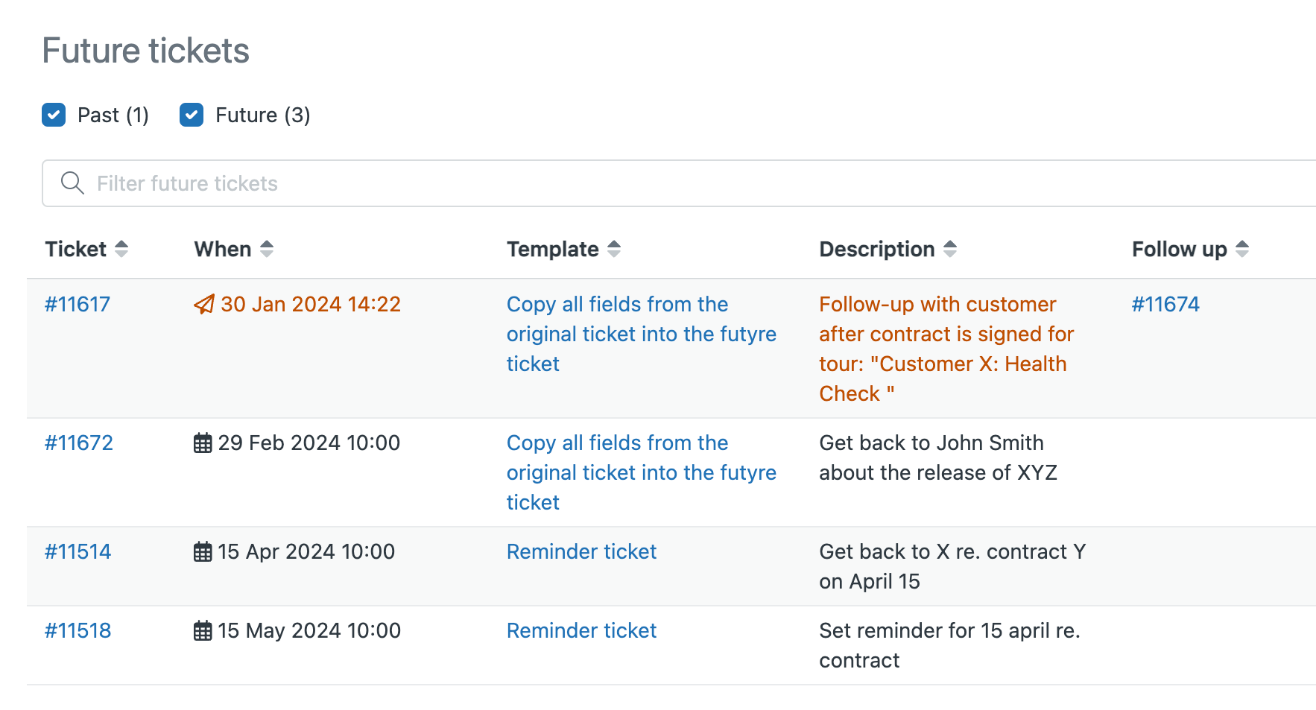Click the paper plane sent icon

[x=203, y=304]
